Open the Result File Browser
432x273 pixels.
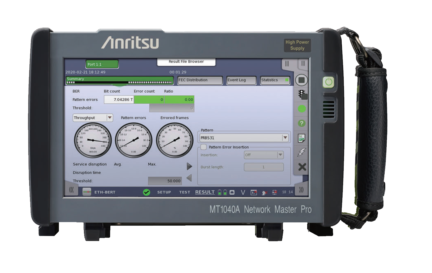186,62
